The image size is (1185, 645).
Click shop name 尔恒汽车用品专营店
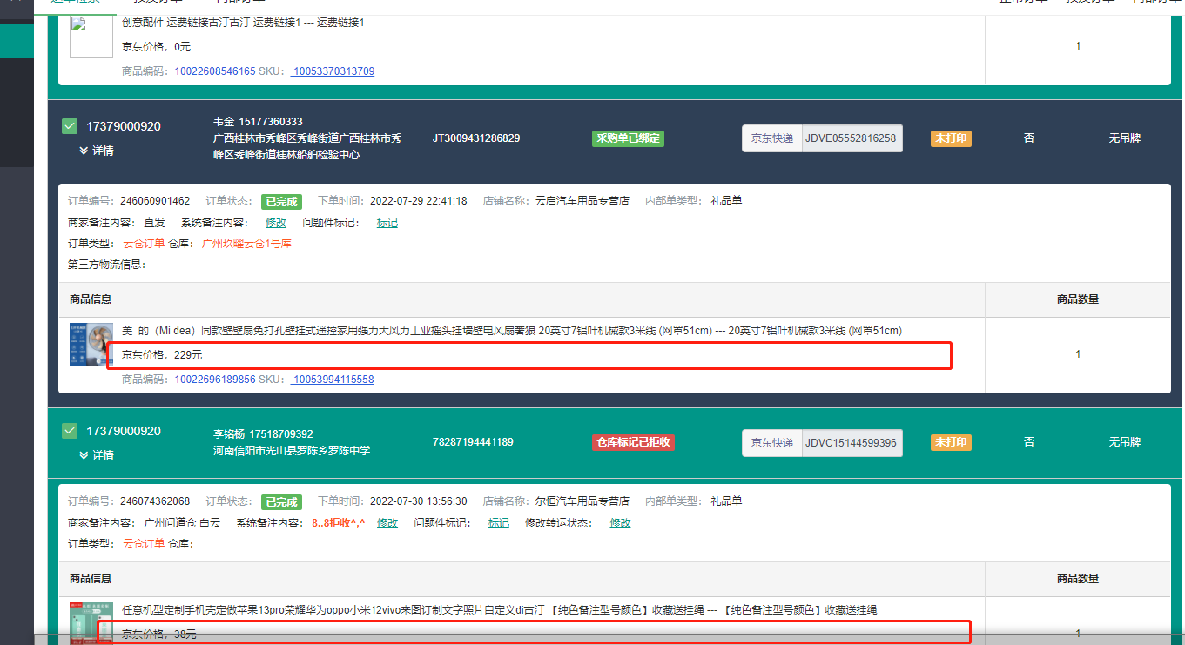point(582,501)
